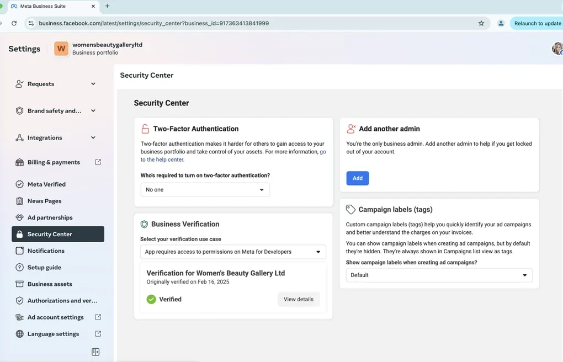Image resolution: width=563 pixels, height=362 pixels.
Task: Open Authorizations and verifications in the sidebar
Action: 58,301
